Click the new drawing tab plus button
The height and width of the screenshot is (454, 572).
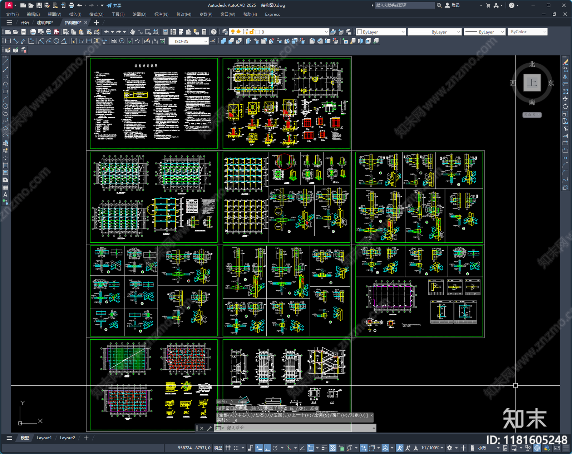96,23
